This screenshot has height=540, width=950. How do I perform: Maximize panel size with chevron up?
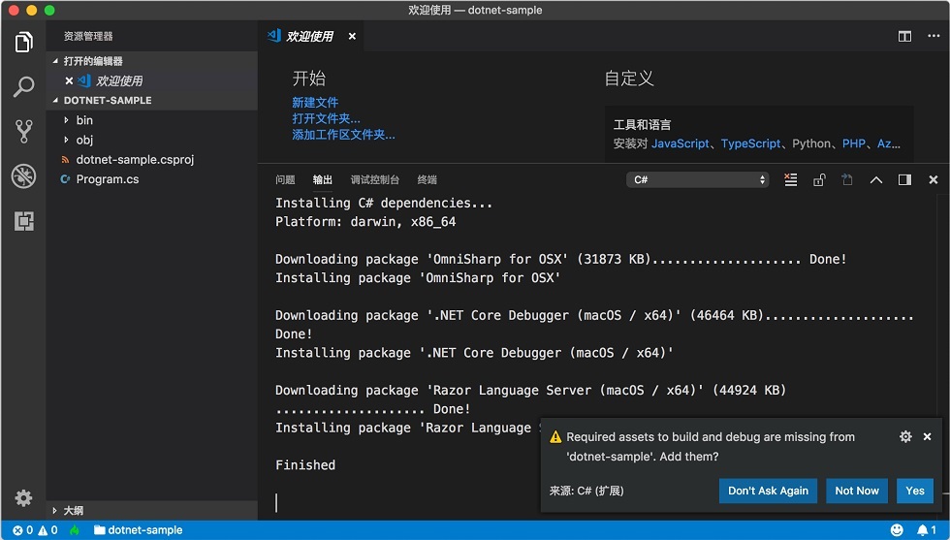pyautogui.click(x=876, y=180)
